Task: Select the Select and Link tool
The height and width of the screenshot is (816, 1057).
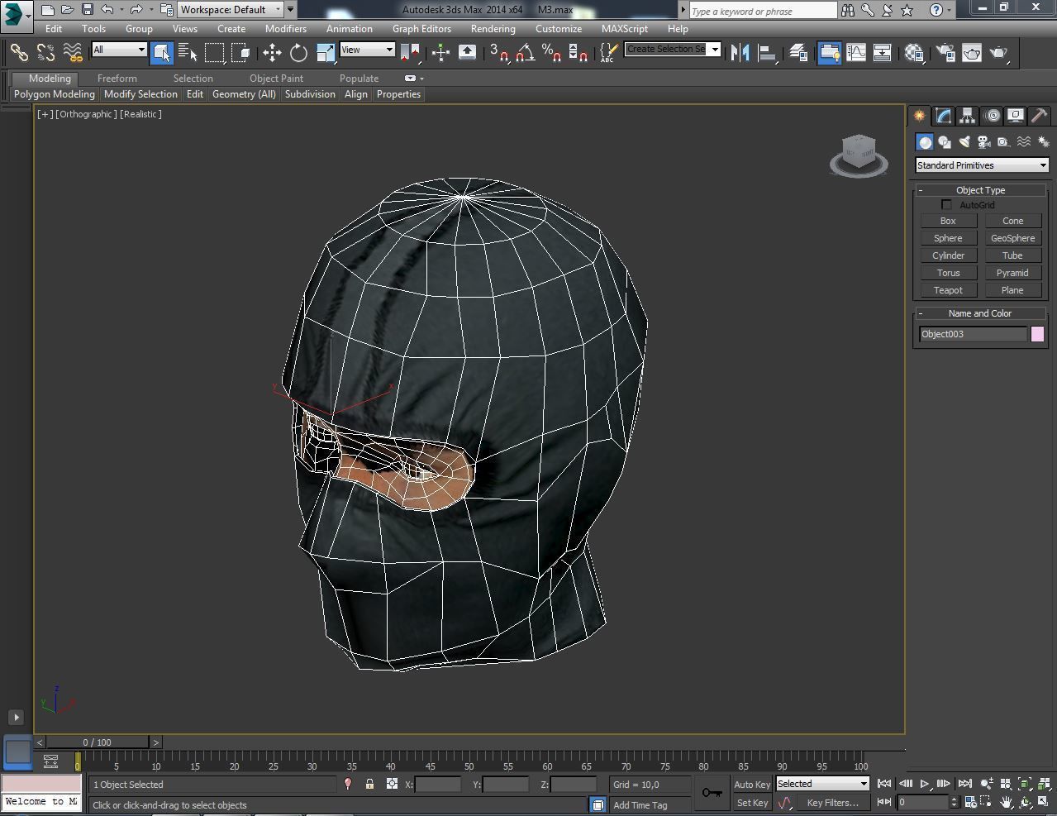Action: pos(19,53)
